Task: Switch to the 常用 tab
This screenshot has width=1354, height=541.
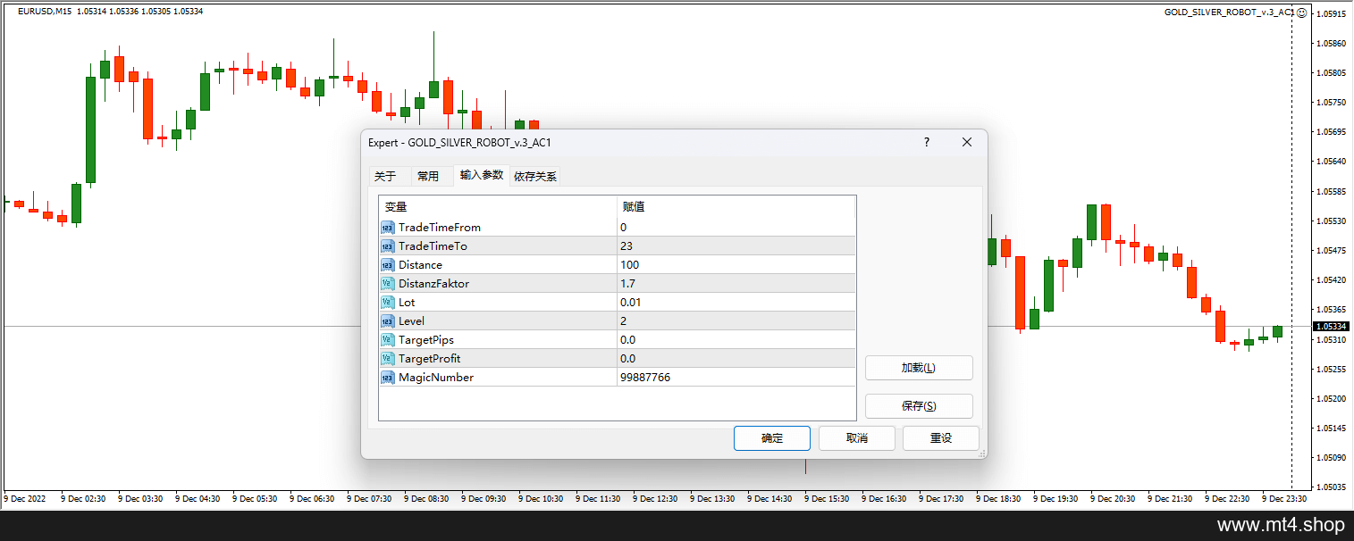Action: [428, 176]
